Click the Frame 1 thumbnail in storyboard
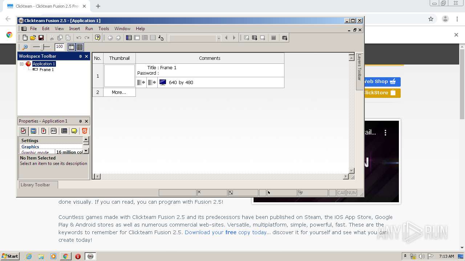Image resolution: width=465 pixels, height=261 pixels. 120,76
